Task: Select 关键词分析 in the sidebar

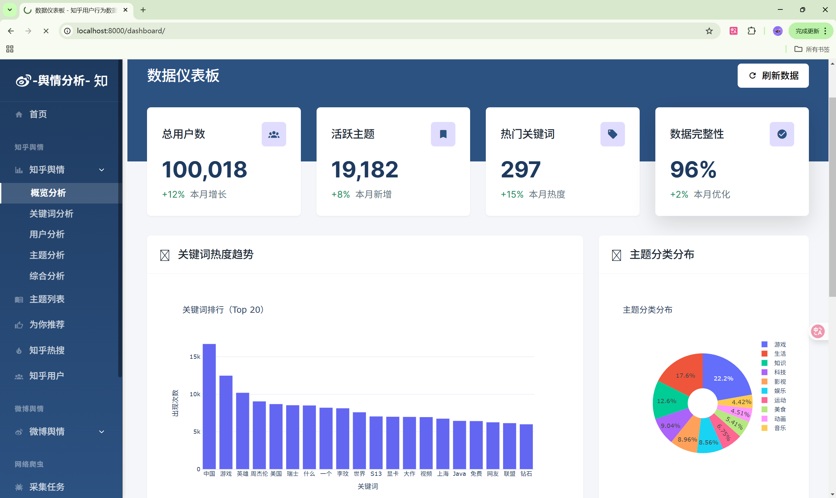Action: (51, 214)
